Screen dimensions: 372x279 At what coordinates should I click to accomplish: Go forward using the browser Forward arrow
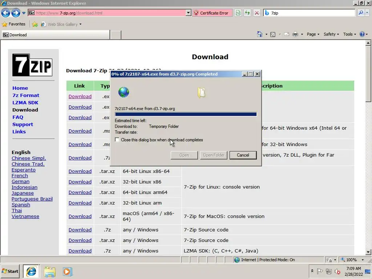point(16,13)
